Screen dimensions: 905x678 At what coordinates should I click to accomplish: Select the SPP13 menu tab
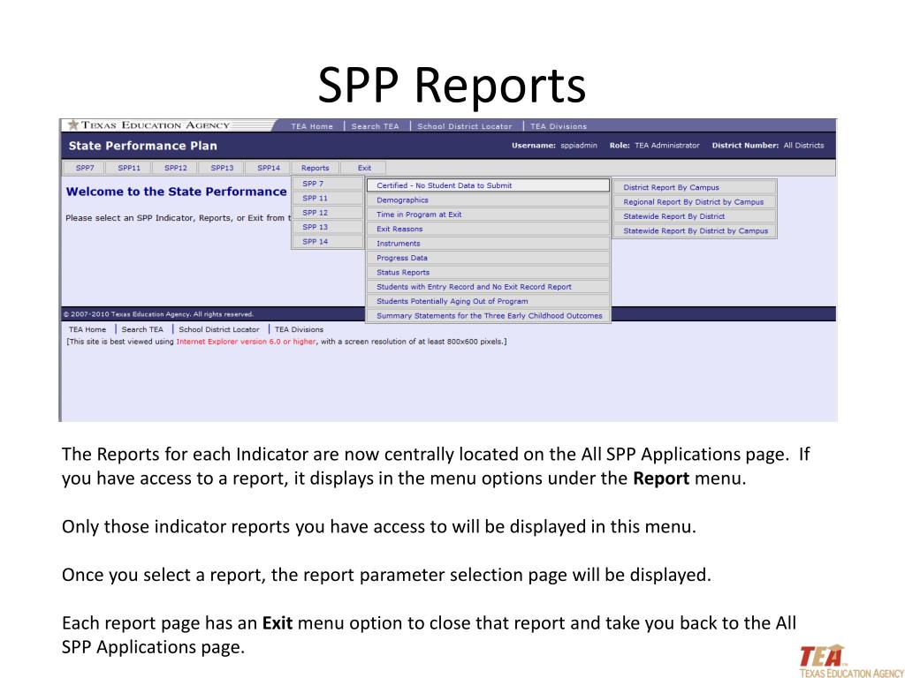pos(222,168)
